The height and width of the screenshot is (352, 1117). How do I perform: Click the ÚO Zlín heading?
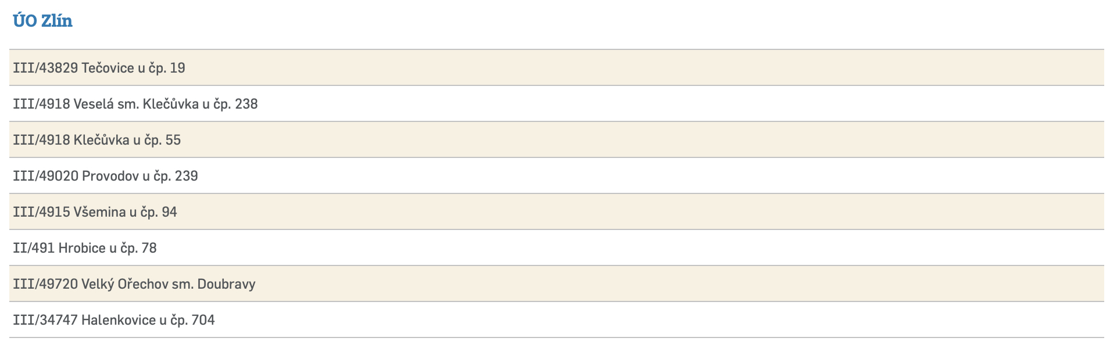coord(42,21)
